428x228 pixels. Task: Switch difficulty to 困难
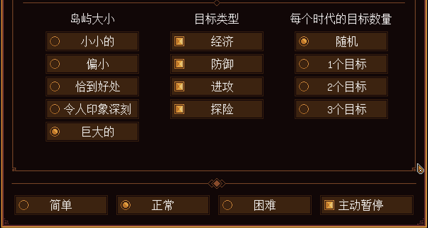click(265, 205)
